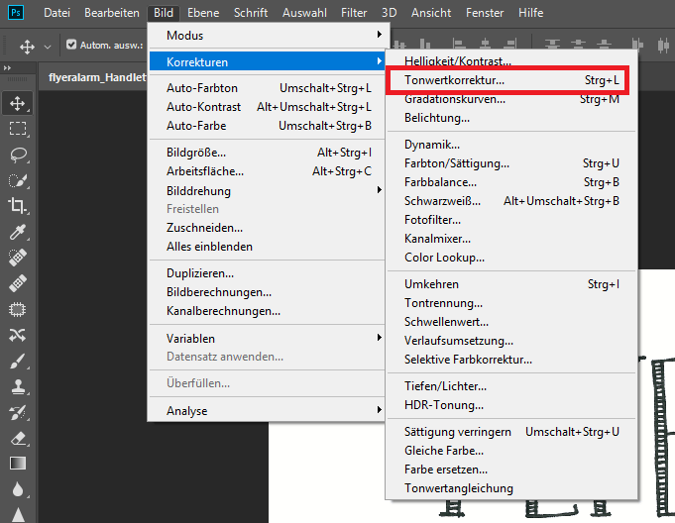Expand the Modus submenu

pos(266,36)
